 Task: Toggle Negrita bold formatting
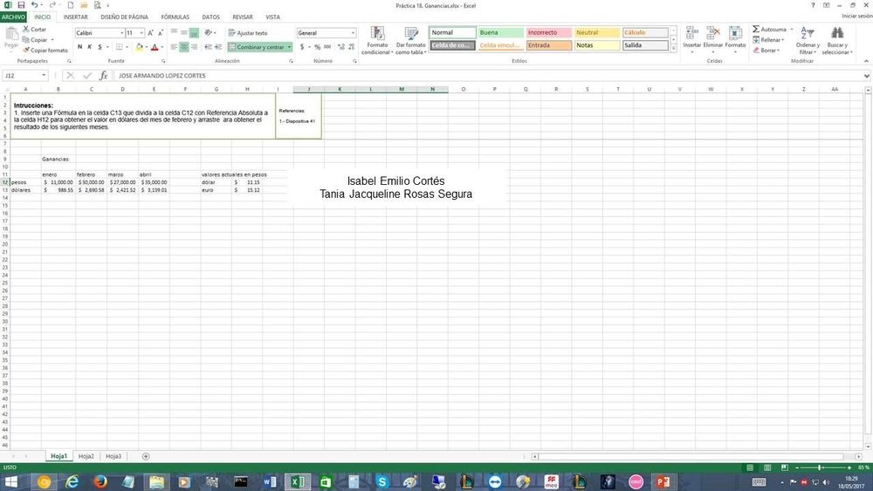[79, 47]
